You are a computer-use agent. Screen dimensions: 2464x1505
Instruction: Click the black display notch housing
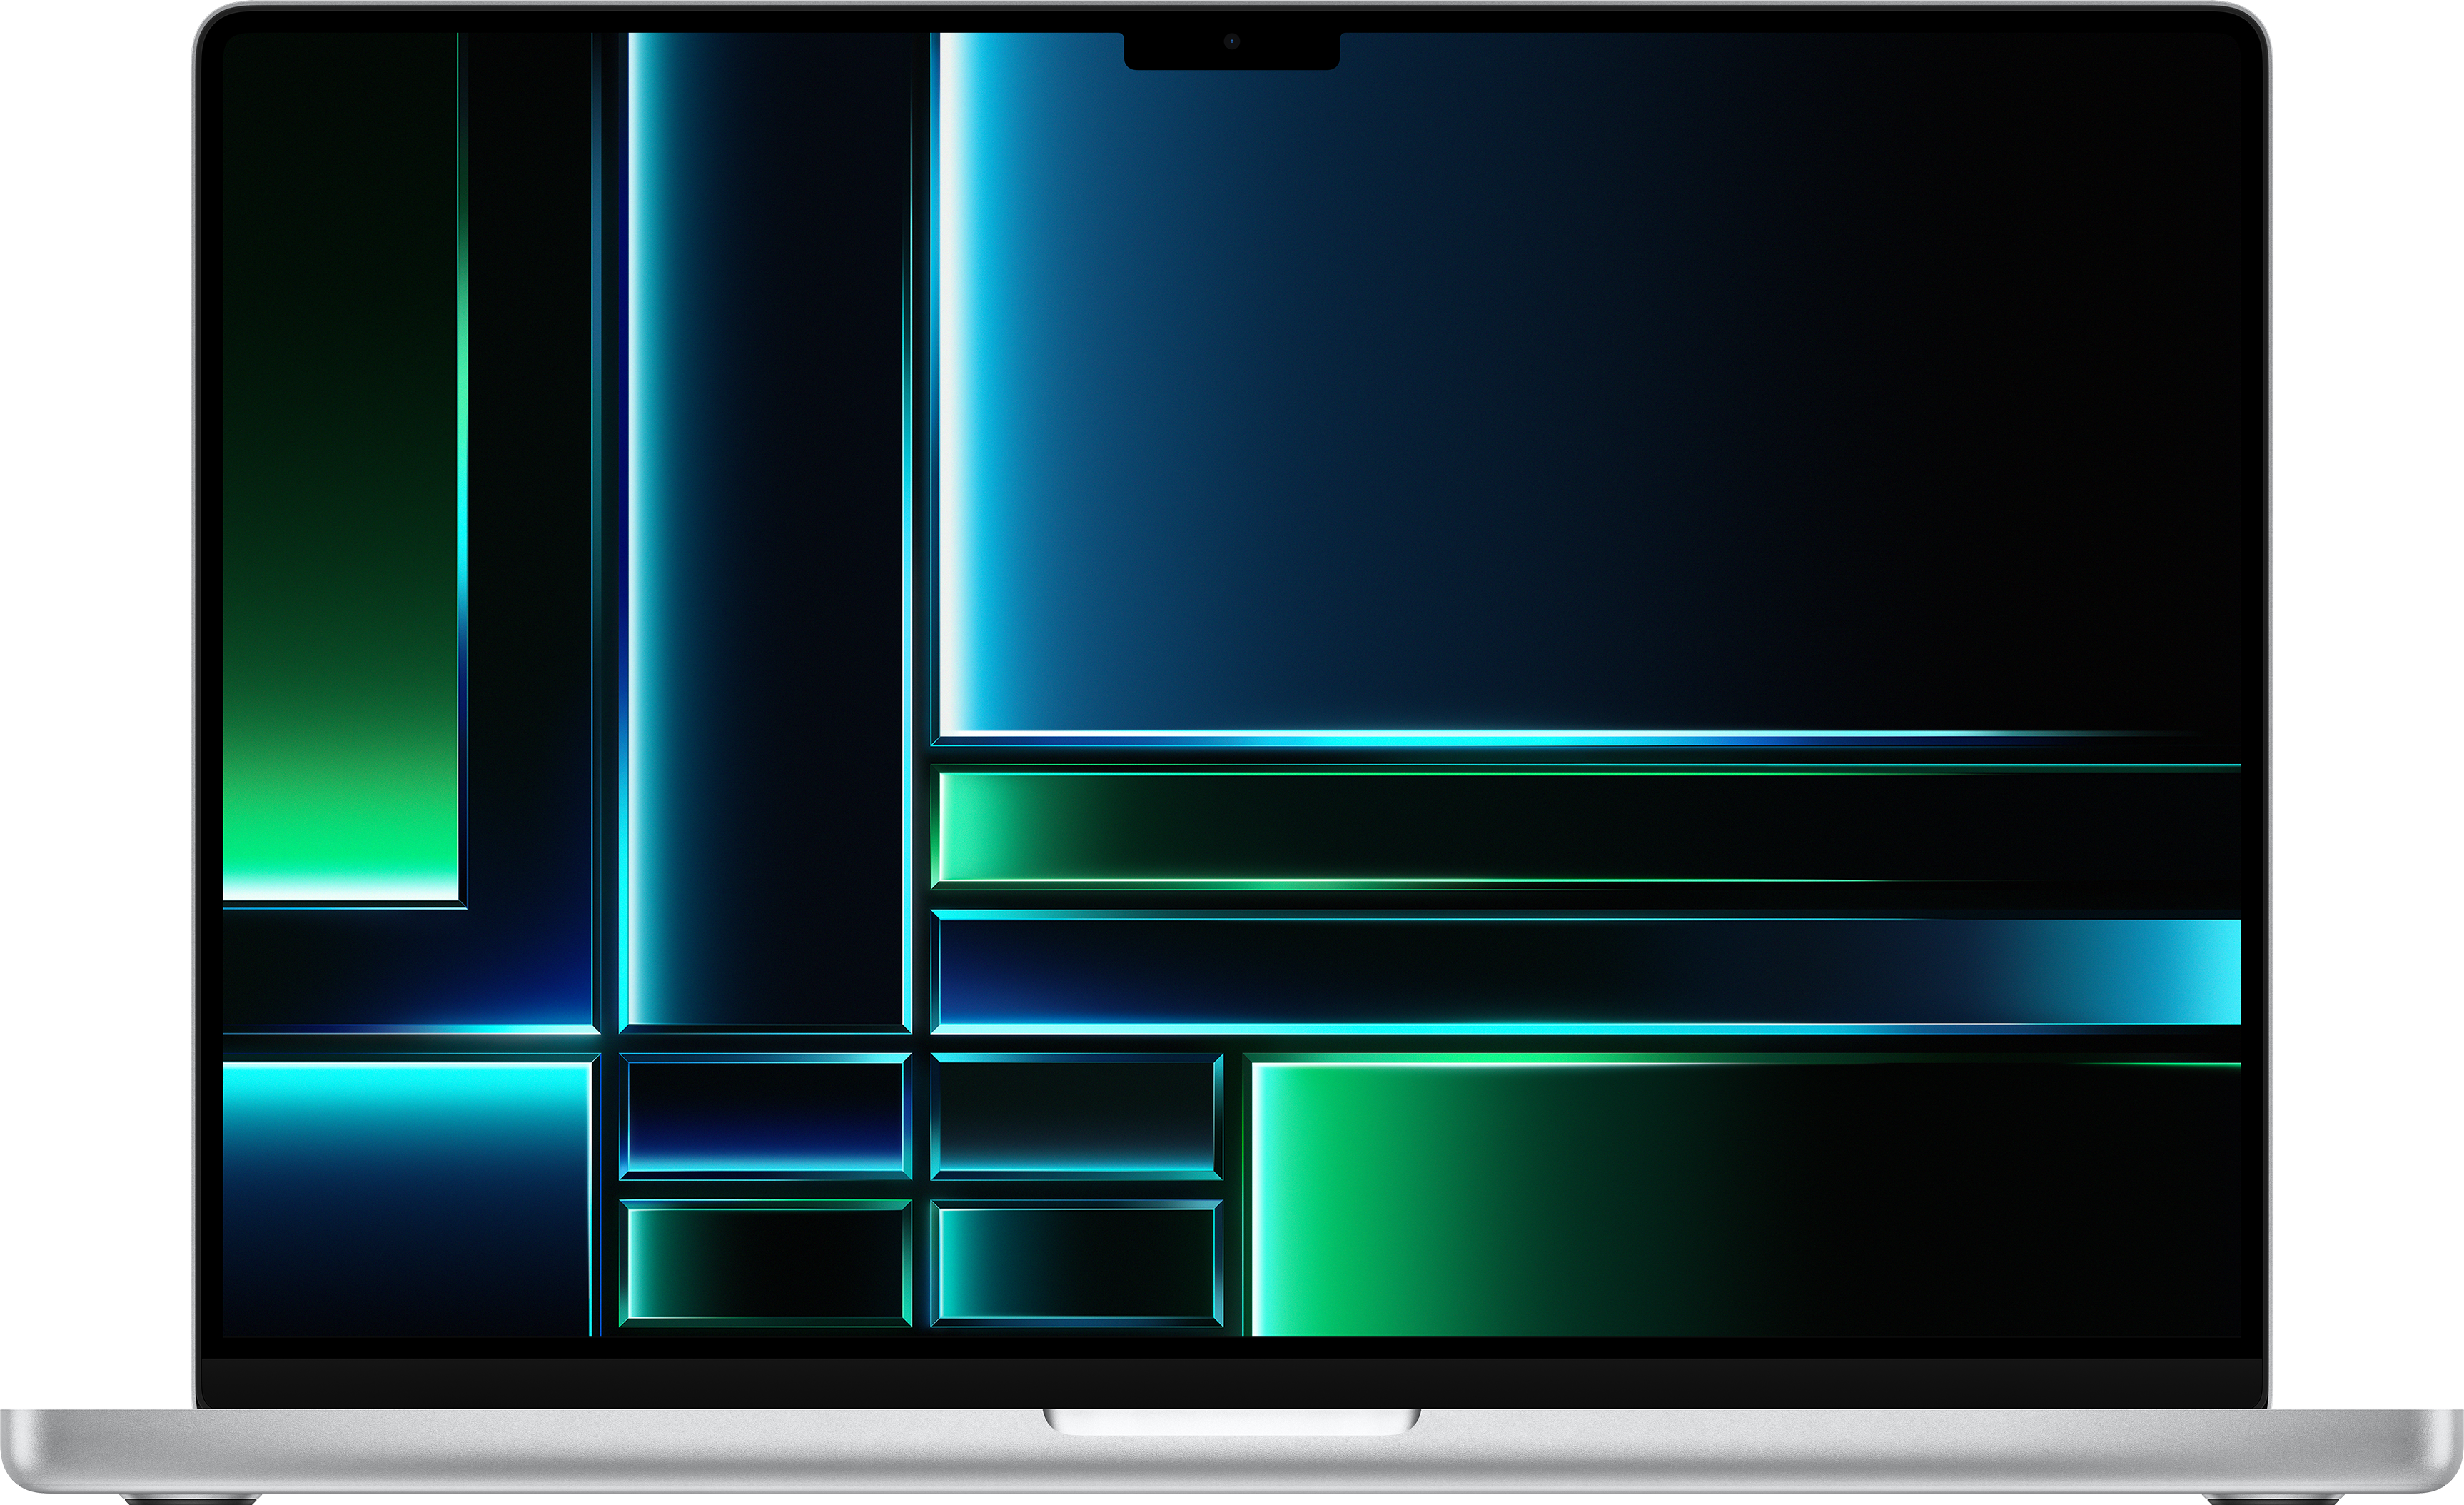click(x=1232, y=50)
